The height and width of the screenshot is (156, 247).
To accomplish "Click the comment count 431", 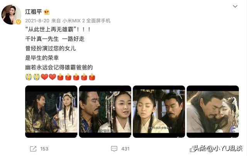I will [125, 149].
